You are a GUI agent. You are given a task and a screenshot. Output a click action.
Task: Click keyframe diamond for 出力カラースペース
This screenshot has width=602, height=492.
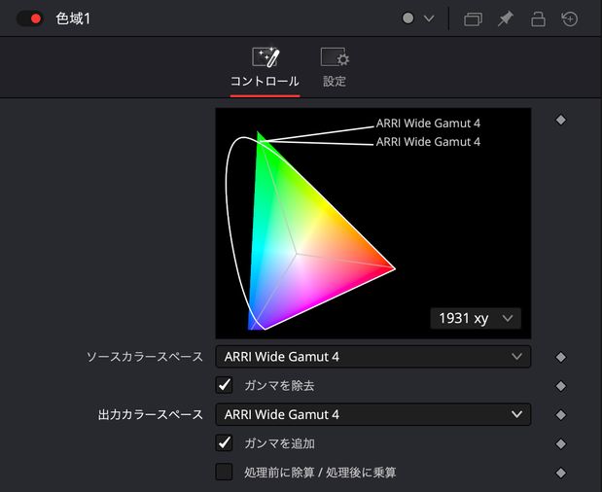[x=560, y=415]
